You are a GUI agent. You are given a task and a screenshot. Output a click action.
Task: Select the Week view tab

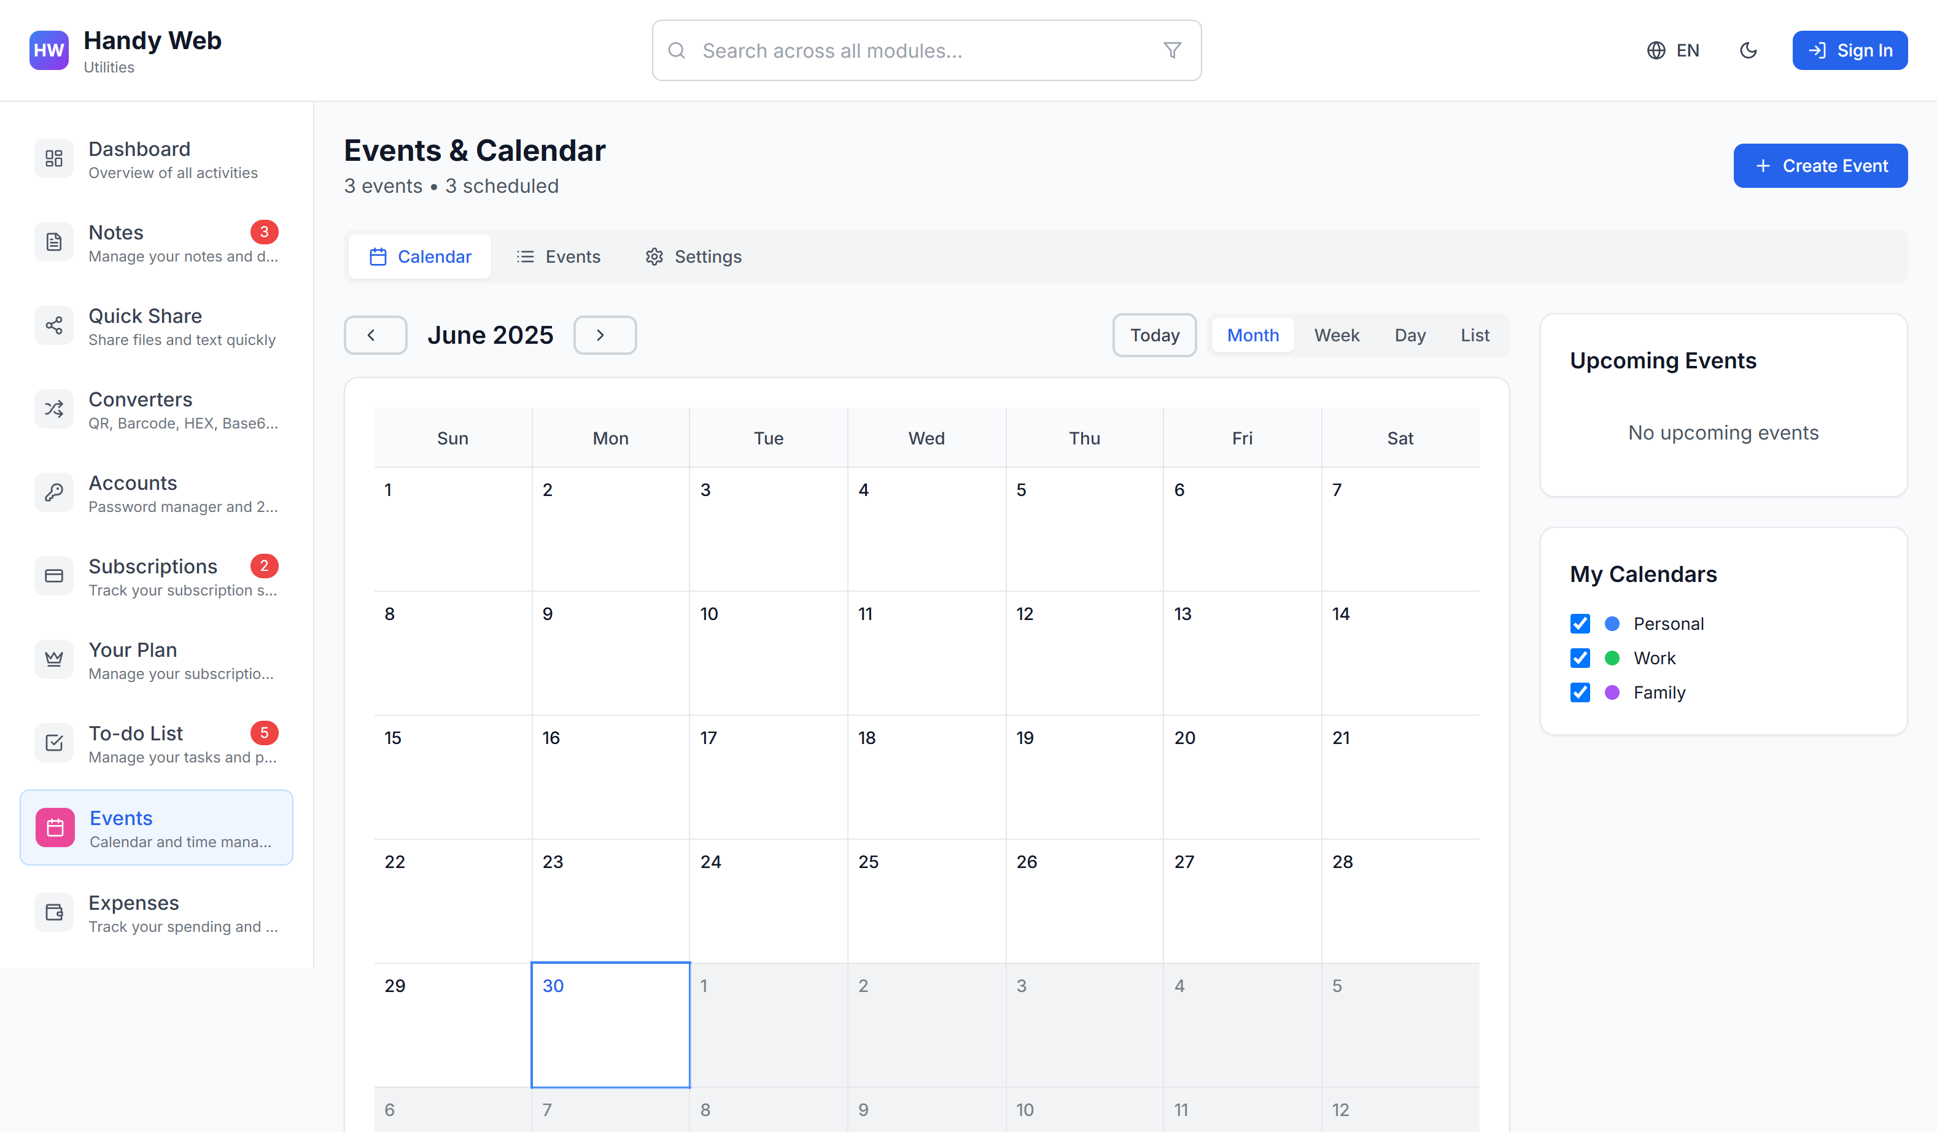(1336, 335)
